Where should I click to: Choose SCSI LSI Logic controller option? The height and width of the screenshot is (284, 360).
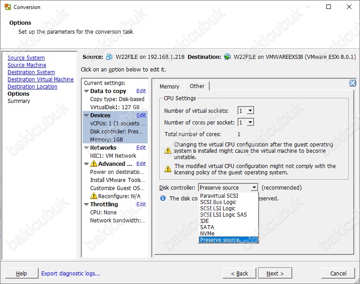pyautogui.click(x=228, y=209)
